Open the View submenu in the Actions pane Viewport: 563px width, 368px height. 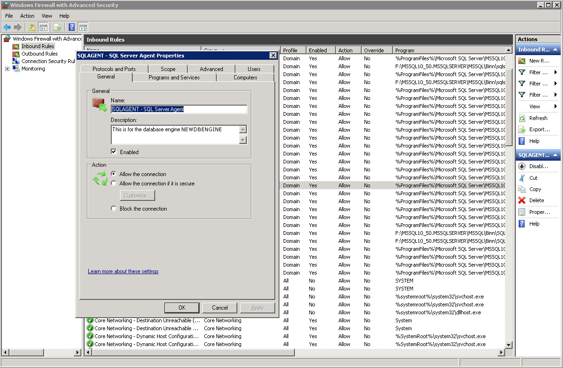tap(538, 106)
